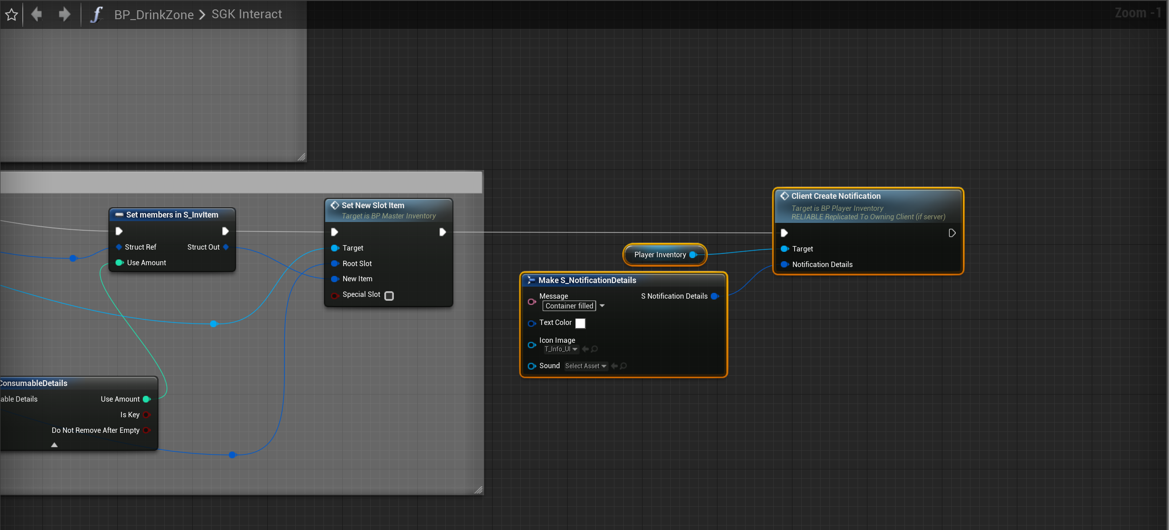Open the Text Color white swatch

point(580,323)
